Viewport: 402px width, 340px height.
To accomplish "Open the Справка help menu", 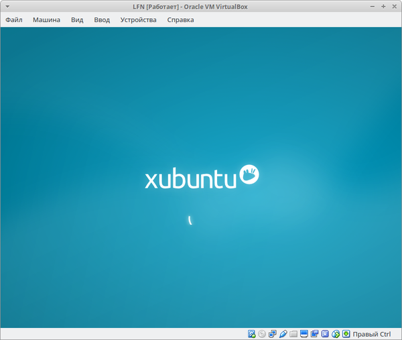I will (180, 20).
